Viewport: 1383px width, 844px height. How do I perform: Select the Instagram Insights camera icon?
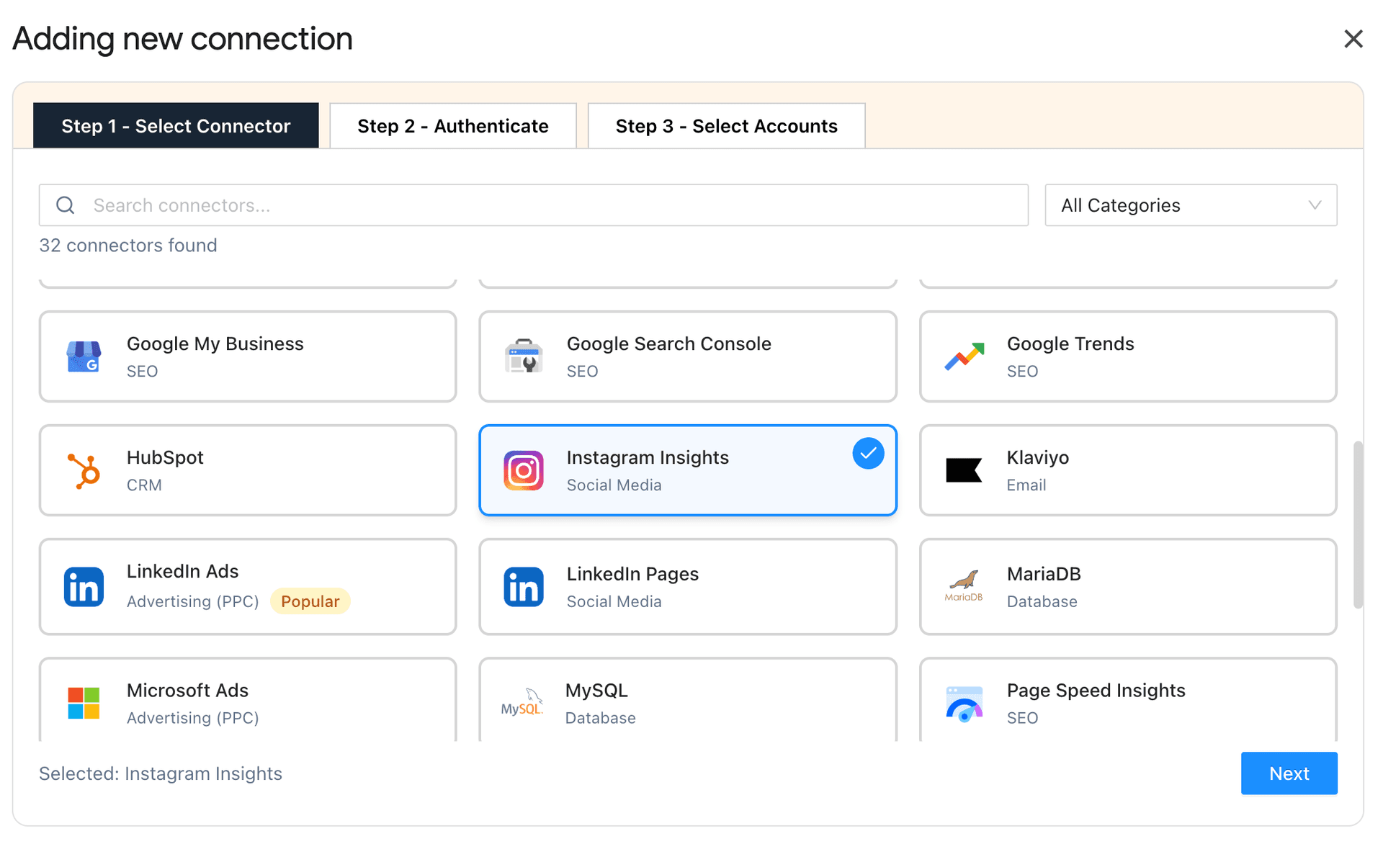tap(524, 470)
